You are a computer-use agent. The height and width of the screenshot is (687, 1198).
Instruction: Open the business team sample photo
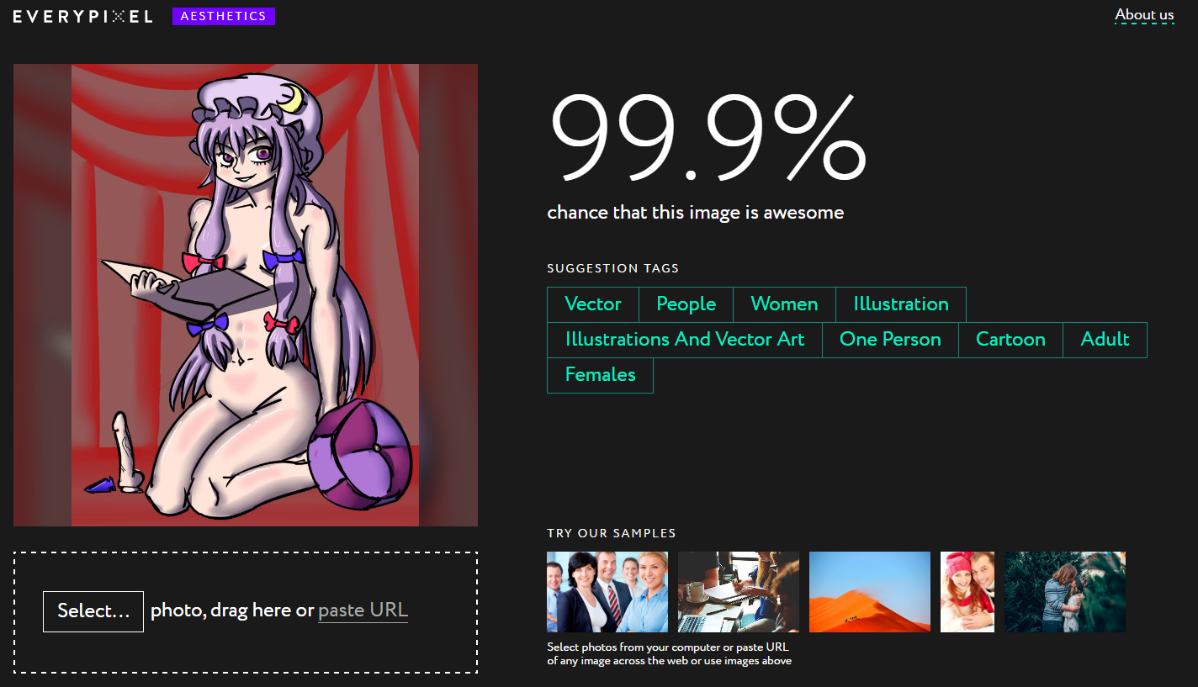click(607, 592)
